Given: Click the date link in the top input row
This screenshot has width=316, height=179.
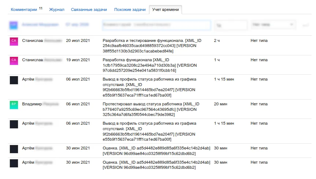Looking at the screenshot, I should [x=77, y=25].
